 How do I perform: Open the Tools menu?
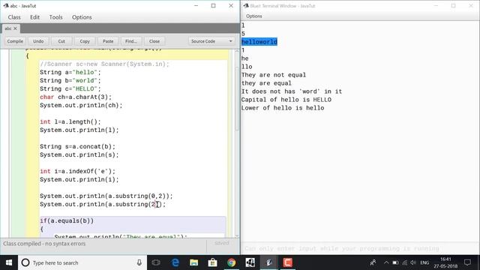tap(56, 17)
